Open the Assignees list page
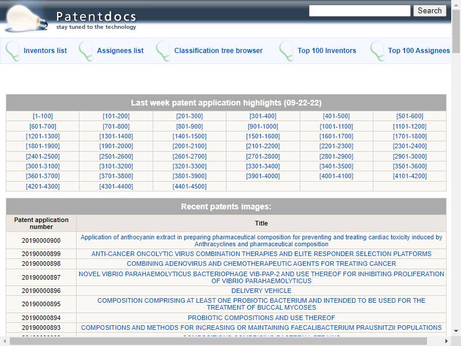Screen dimensions: 461x346 (120, 51)
